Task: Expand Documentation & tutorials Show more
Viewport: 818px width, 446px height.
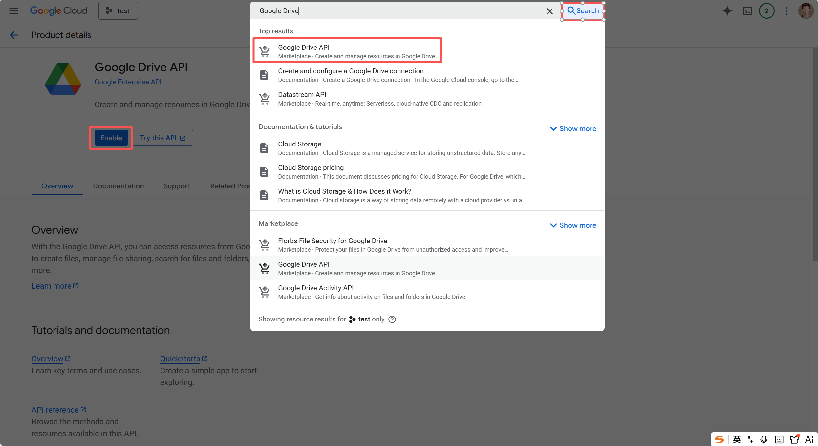Action: (573, 129)
